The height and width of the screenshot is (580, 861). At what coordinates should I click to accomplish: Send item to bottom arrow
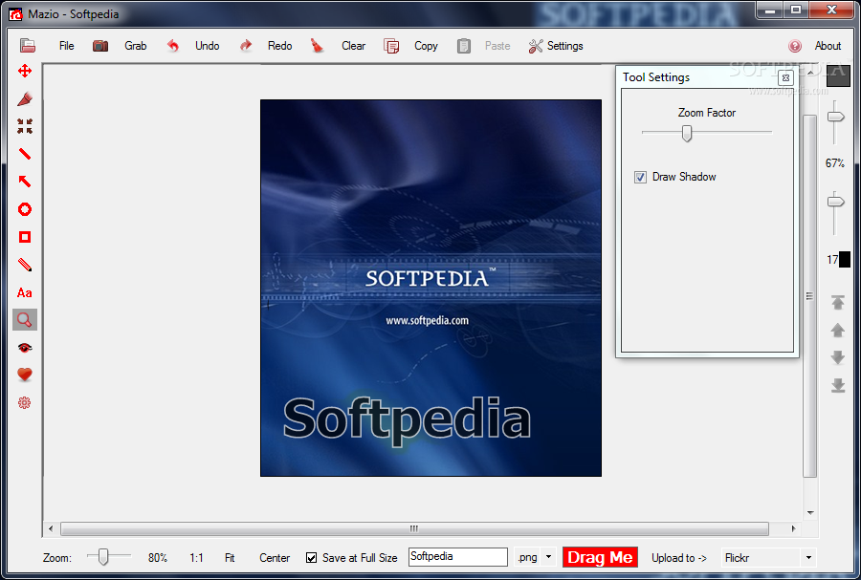837,385
